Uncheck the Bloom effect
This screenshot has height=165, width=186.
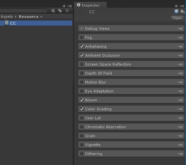click(82, 100)
